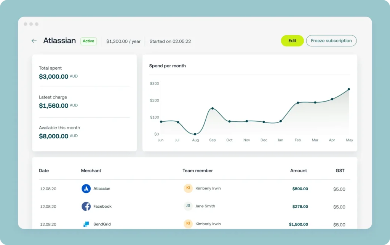
Task: Select the Sep data point on chart
Action: 213,108
